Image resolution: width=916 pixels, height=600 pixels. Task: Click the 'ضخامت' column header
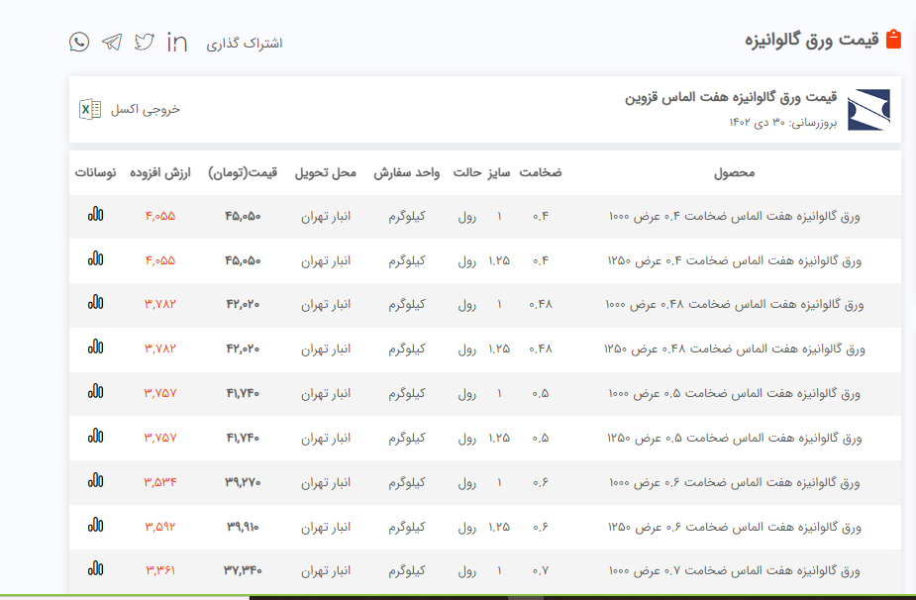(541, 172)
